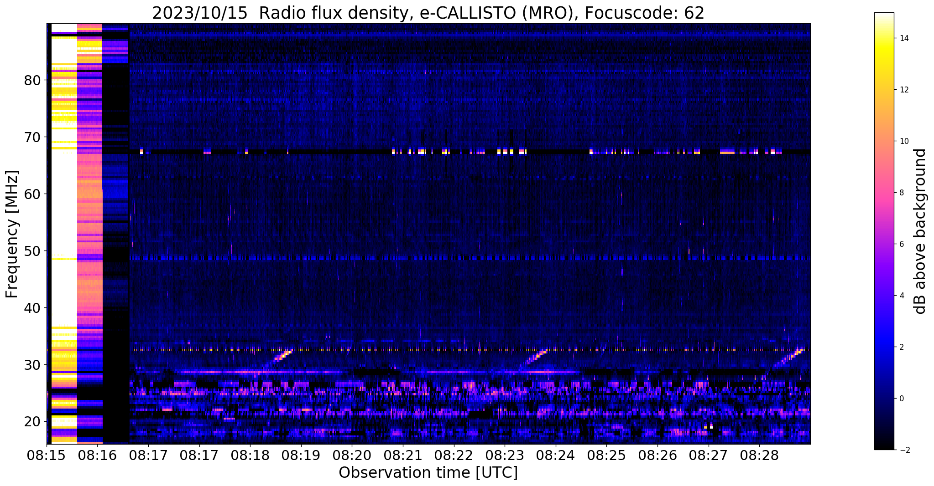Click the 08:24 time tick label
This screenshot has height=486, width=934.
point(555,455)
